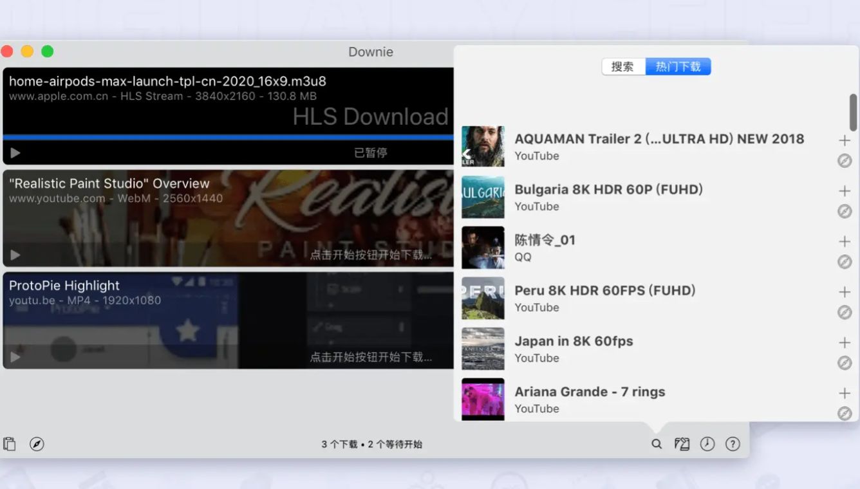Start the Realistic Paint Studio download
Image resolution: width=860 pixels, height=489 pixels.
pyautogui.click(x=15, y=255)
